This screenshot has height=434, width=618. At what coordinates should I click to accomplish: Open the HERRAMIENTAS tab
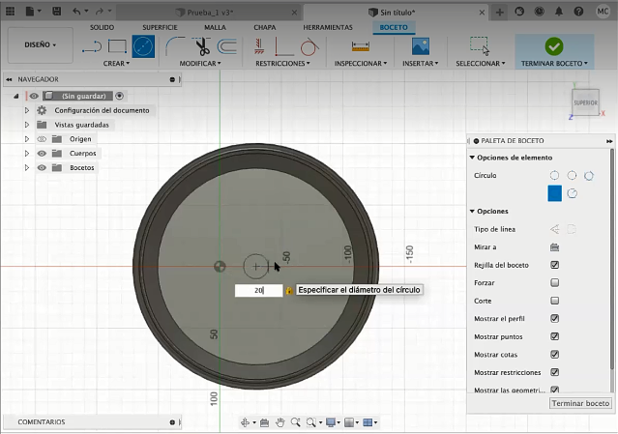327,27
